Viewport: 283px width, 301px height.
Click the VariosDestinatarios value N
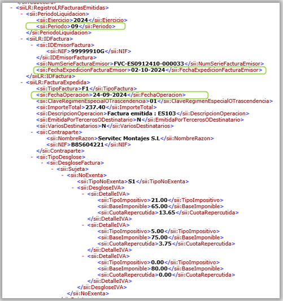click(104, 126)
